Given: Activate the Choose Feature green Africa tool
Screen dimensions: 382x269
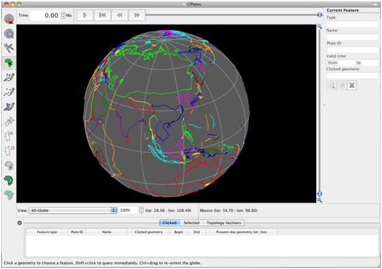Looking at the screenshot, I should pos(9,63).
